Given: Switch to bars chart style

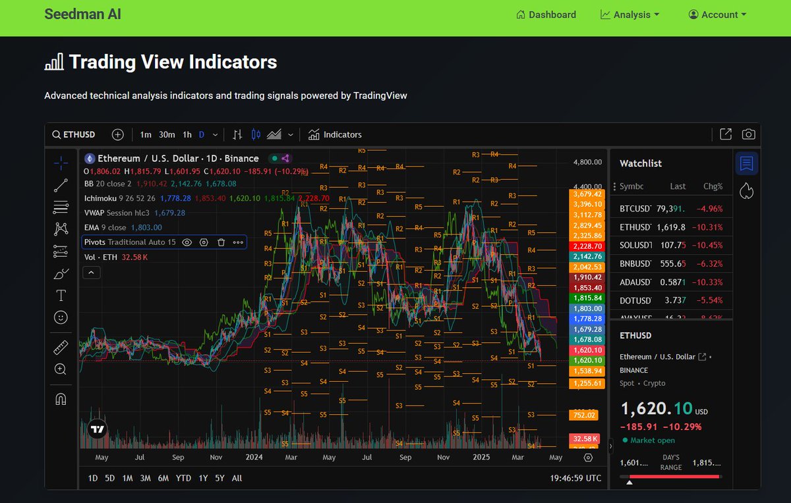Looking at the screenshot, I should click(x=237, y=134).
